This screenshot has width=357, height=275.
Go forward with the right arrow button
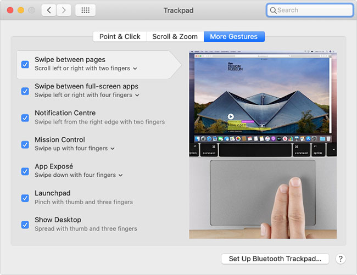click(x=64, y=10)
